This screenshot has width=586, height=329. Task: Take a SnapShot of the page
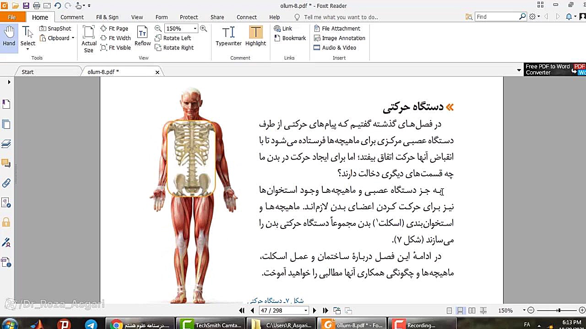pyautogui.click(x=55, y=28)
